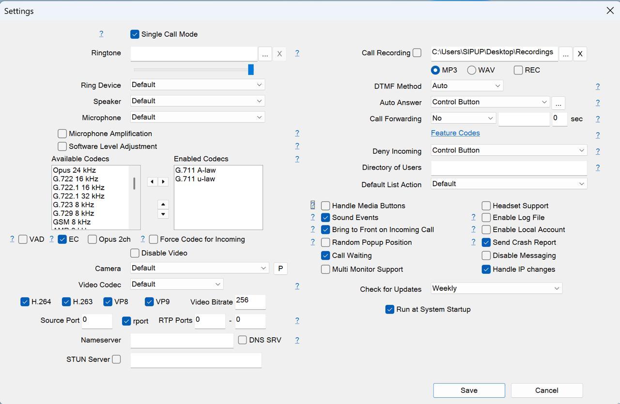Select G.711 A-law in Enabled Codecs
Screen dimensions: 620x404
pos(196,170)
